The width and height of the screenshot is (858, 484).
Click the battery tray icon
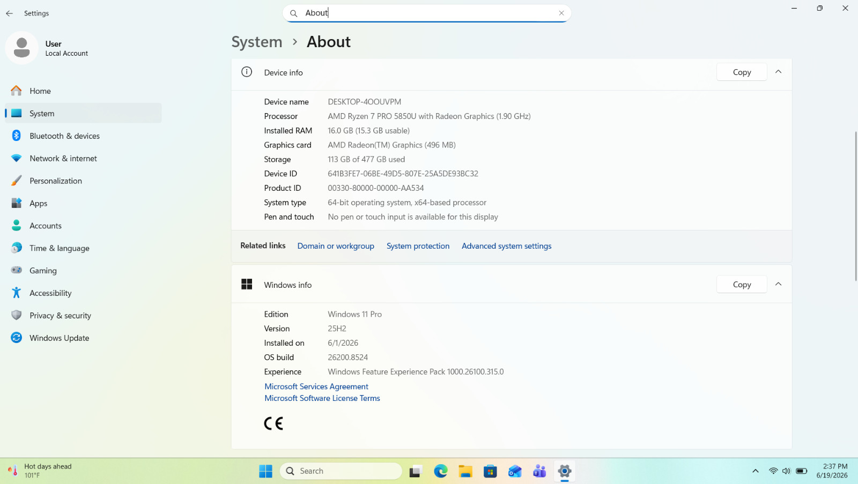pyautogui.click(x=802, y=471)
